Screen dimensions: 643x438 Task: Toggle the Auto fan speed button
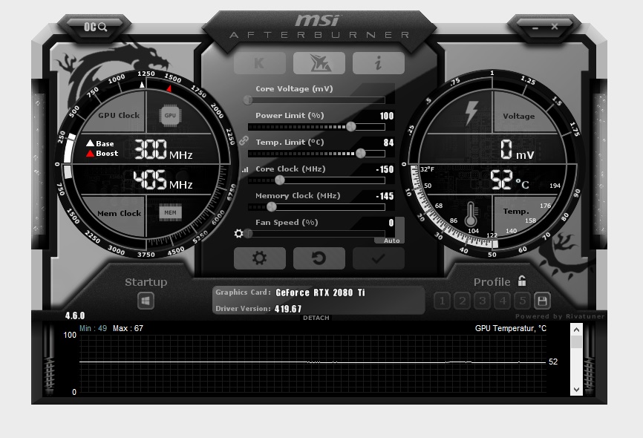pyautogui.click(x=391, y=241)
